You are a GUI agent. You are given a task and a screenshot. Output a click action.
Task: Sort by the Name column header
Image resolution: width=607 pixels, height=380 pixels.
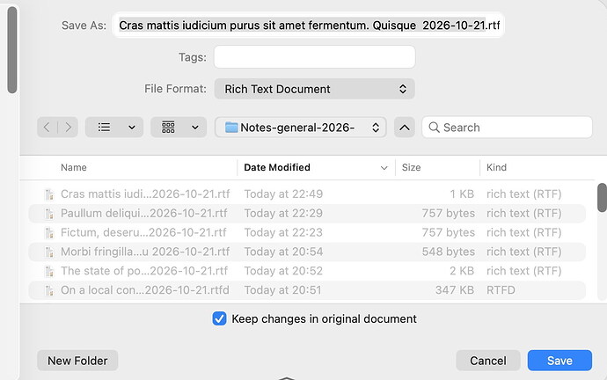pyautogui.click(x=74, y=167)
